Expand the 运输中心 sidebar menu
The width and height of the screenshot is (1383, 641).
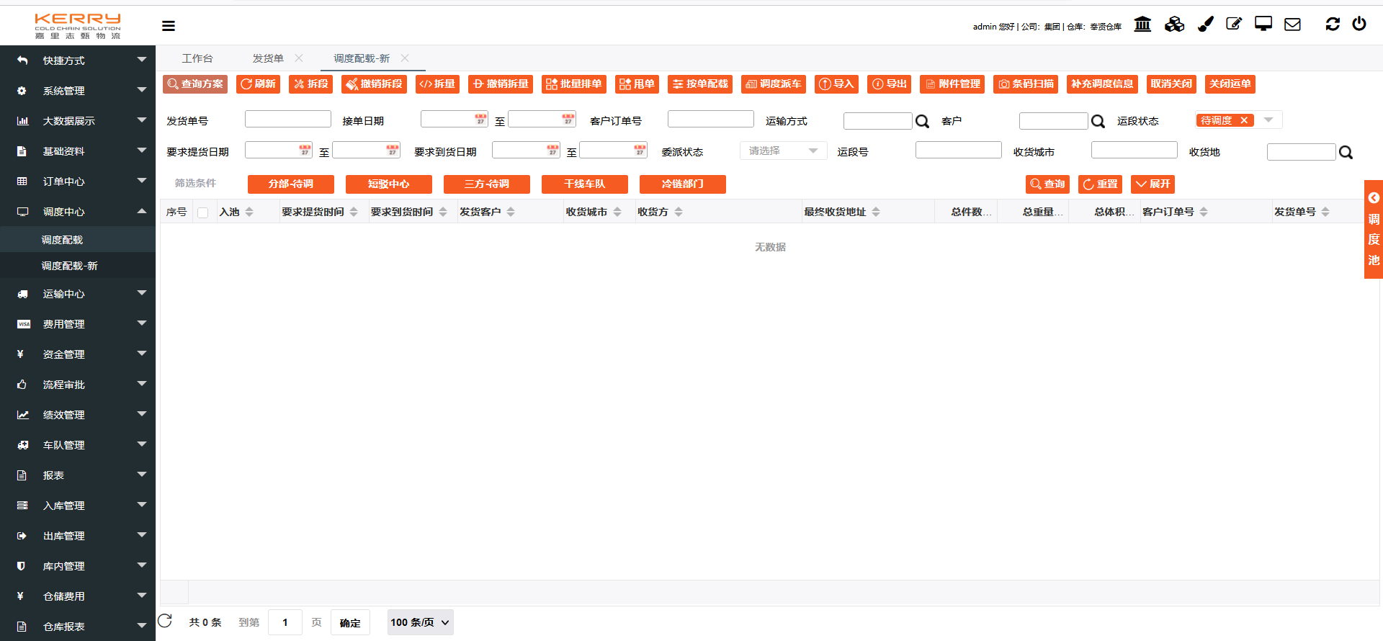78,294
